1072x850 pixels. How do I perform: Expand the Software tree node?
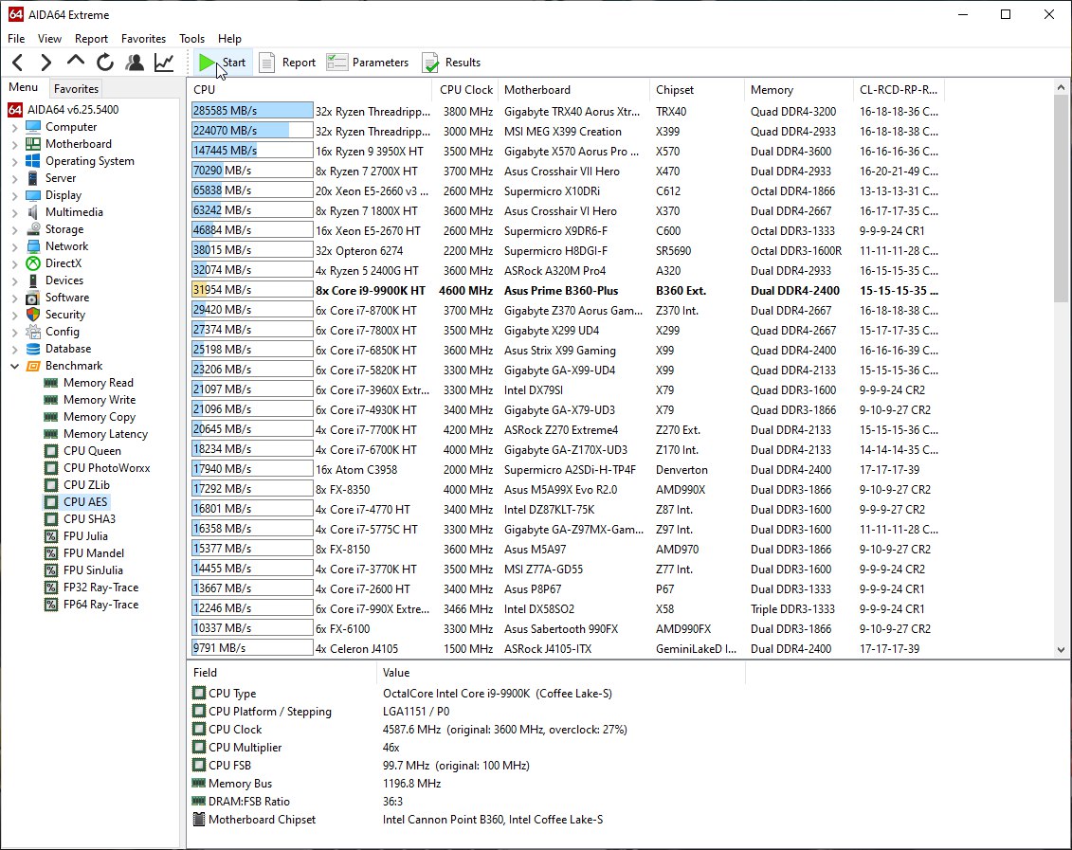[15, 298]
